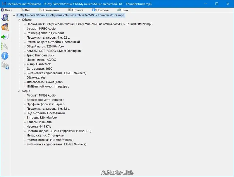
Task: Select Битрейт: 320 Кбит/сек row
Action: click(x=42, y=118)
